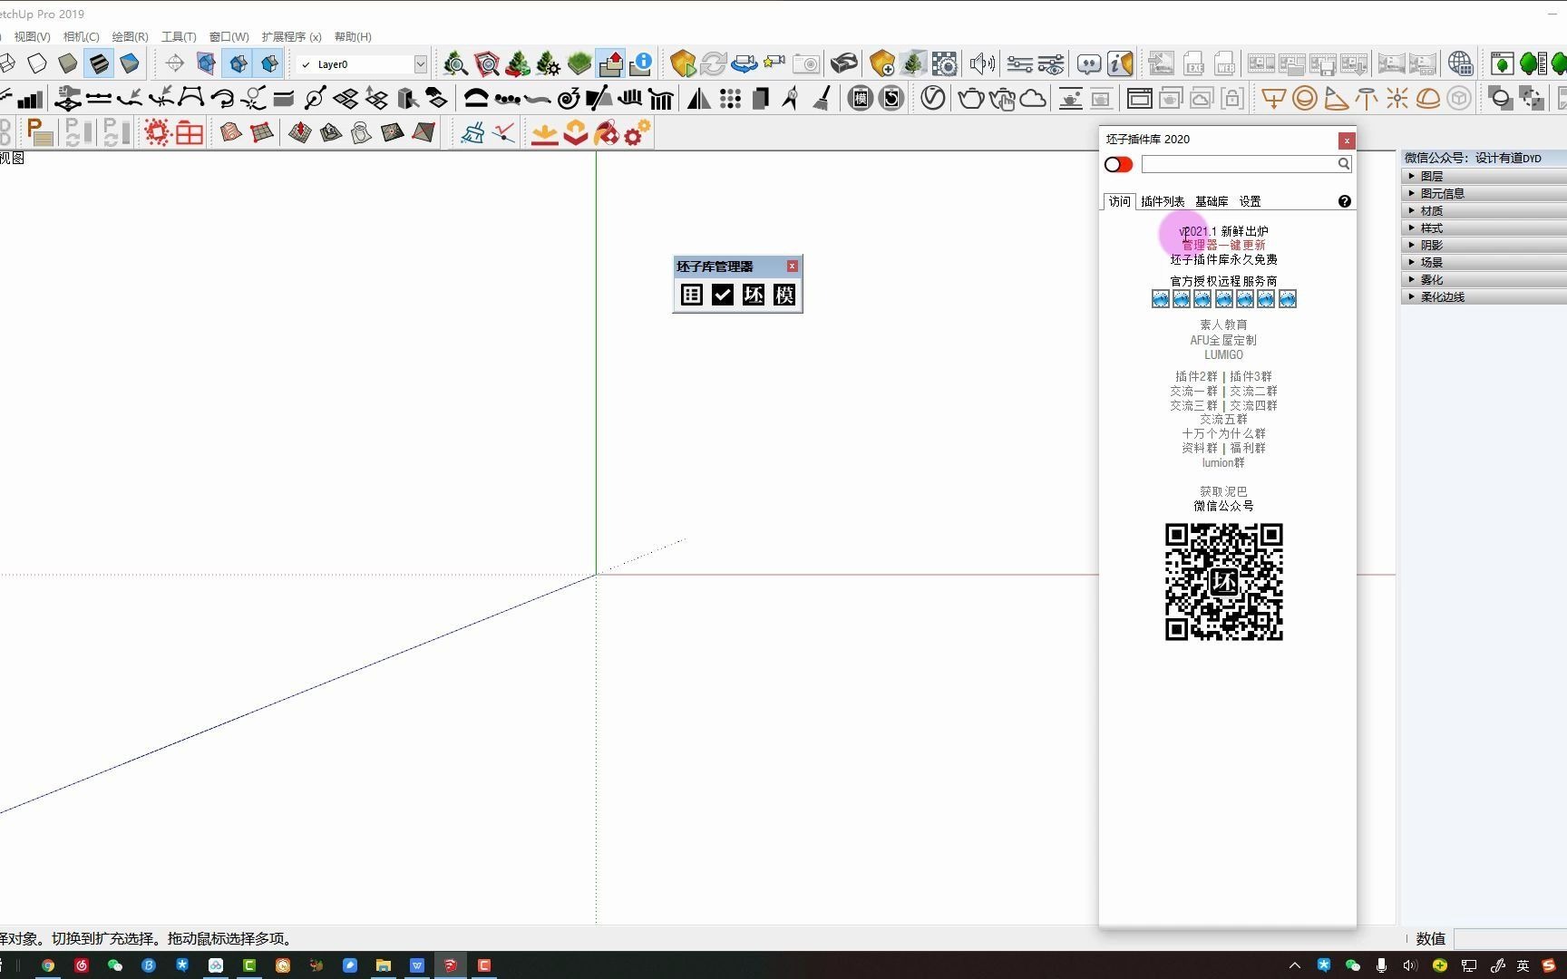
Task: Expand the 材质 panel
Action: (1484, 210)
